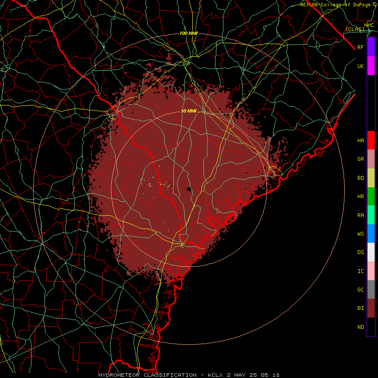Screen dimensions: 378x378
Task: Click the brown BI legend swatch
Action: pyautogui.click(x=371, y=308)
